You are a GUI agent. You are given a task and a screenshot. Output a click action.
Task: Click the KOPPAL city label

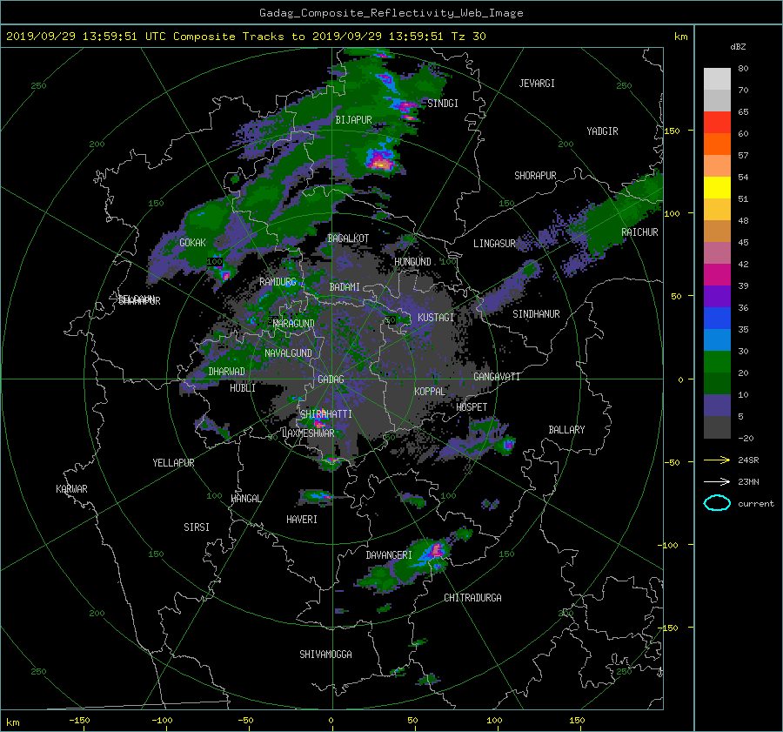pos(430,392)
